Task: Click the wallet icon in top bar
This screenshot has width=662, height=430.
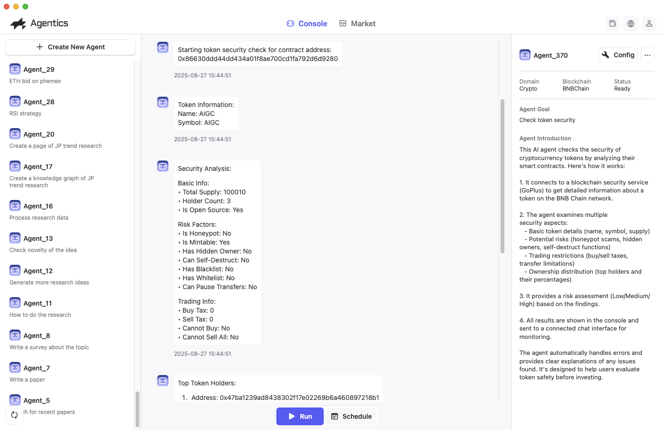Action: coord(612,23)
